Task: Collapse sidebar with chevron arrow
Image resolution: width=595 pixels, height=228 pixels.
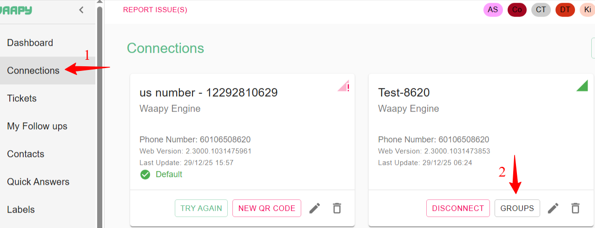Action: point(81,10)
